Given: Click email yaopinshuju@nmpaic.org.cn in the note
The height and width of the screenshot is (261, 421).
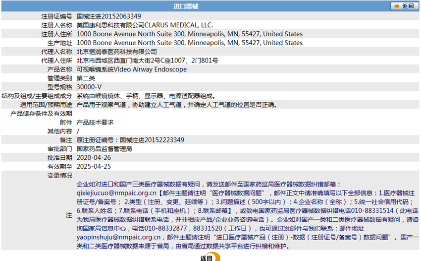Looking at the screenshot, I should pos(118,237).
